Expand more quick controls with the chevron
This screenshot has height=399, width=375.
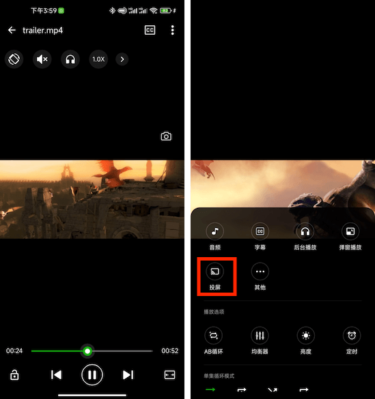(122, 59)
